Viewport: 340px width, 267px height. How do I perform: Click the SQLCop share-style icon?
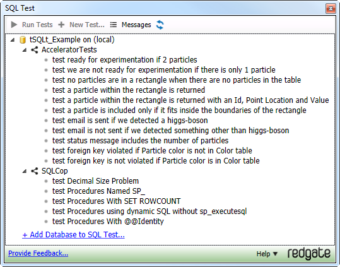coord(34,171)
